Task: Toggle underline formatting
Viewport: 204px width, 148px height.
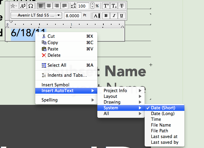Action: click(x=122, y=16)
